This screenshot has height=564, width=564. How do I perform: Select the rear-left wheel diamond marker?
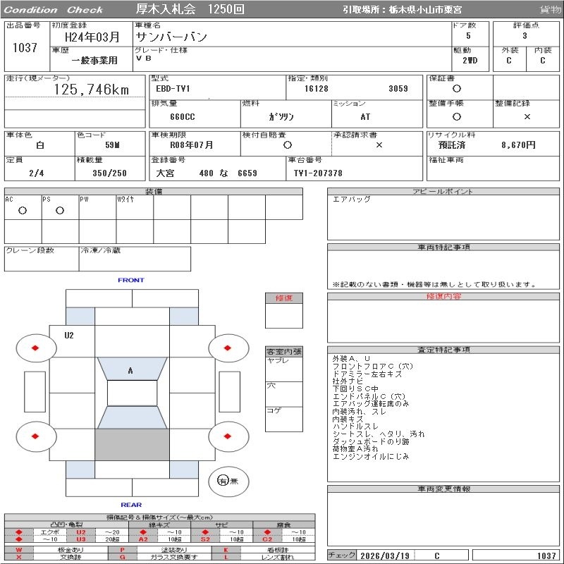36,436
